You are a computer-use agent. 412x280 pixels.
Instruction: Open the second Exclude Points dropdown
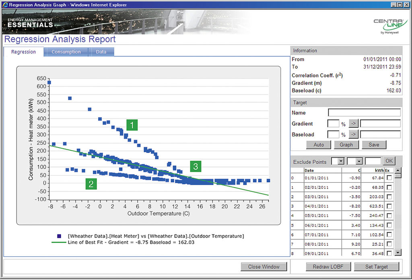tap(358, 161)
